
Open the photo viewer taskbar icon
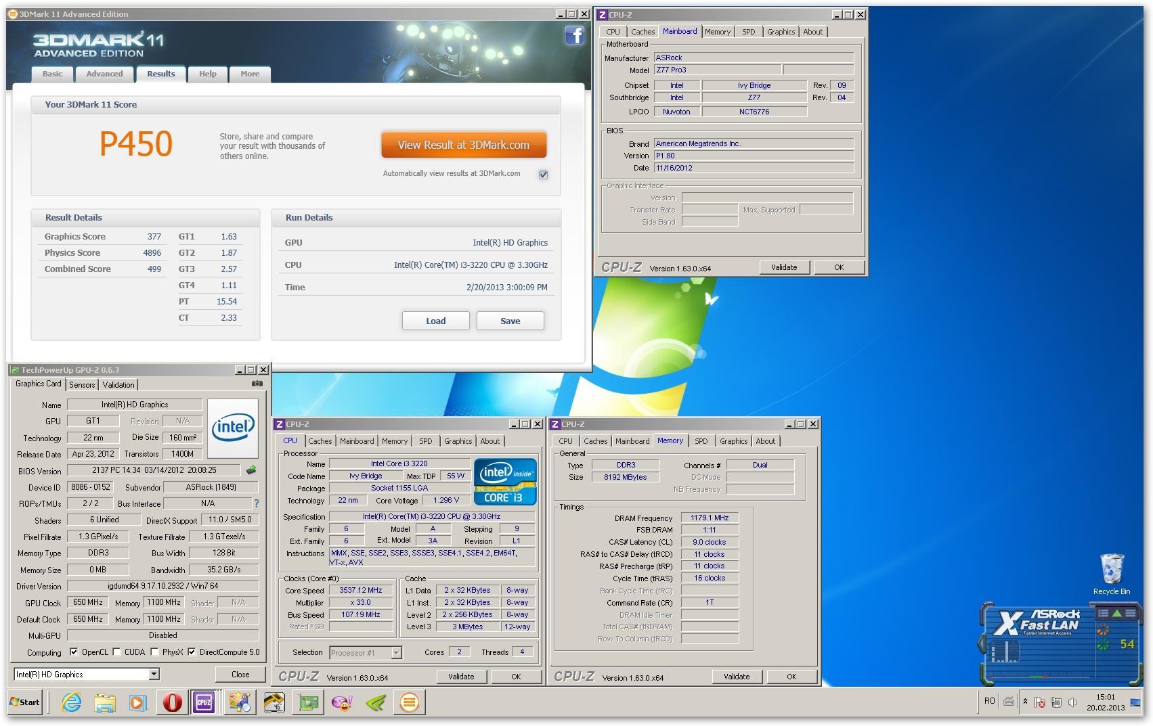click(x=239, y=702)
